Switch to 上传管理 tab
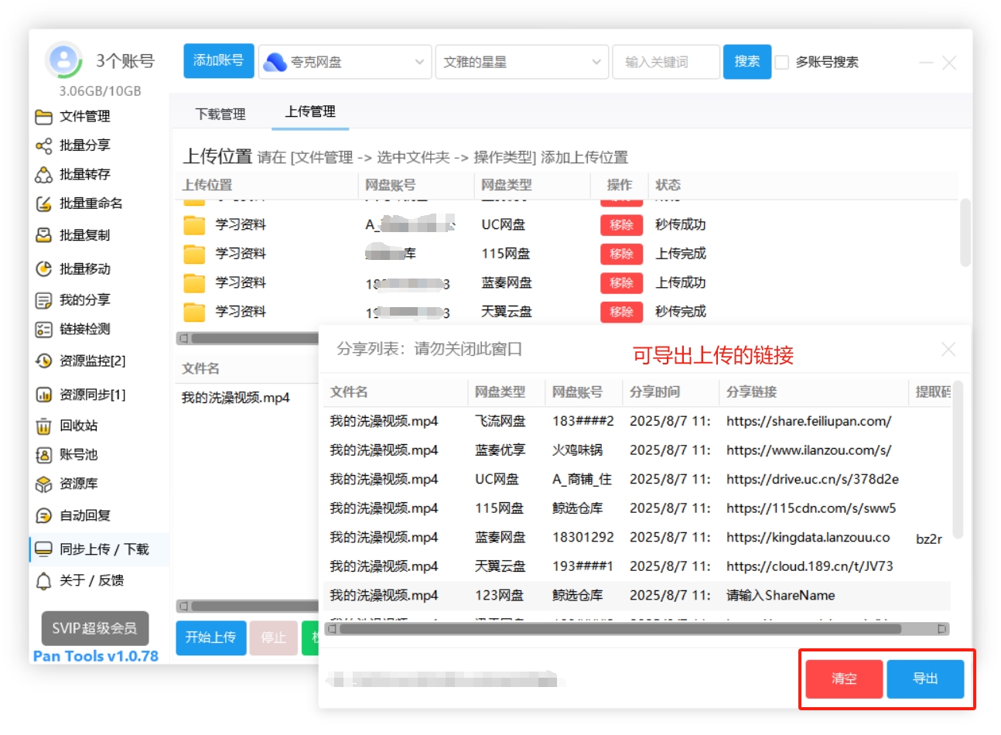The width and height of the screenshot is (1001, 735). (310, 111)
